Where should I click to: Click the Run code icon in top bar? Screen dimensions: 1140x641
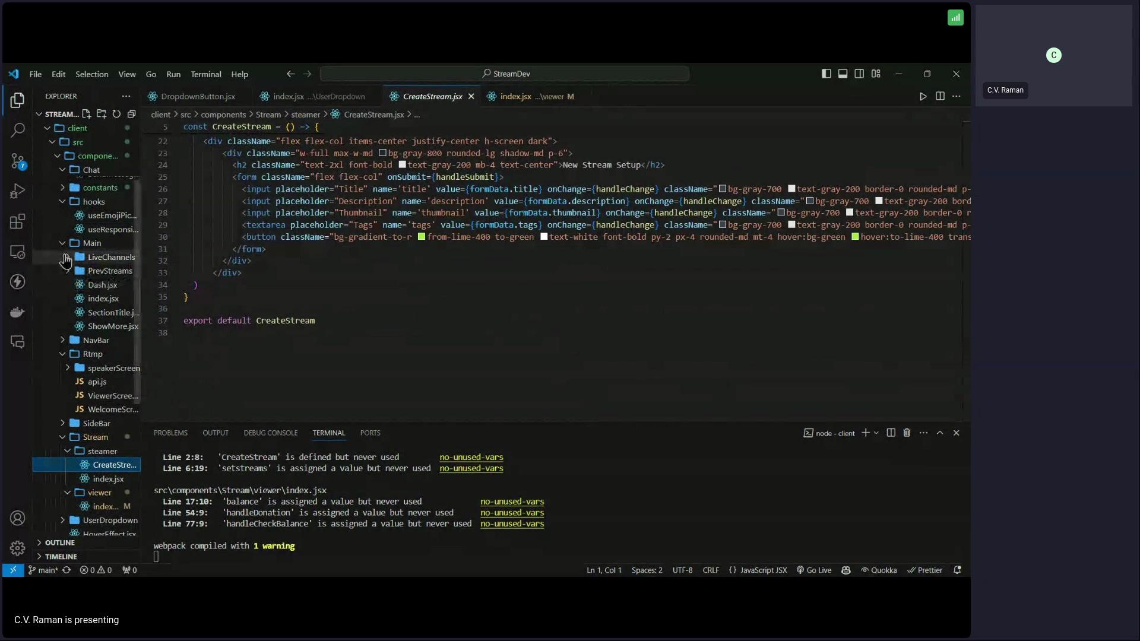922,96
